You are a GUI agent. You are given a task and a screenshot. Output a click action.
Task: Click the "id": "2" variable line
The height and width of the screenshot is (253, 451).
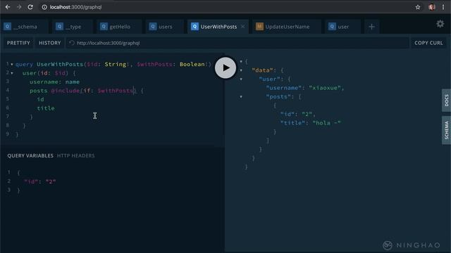[40, 181]
